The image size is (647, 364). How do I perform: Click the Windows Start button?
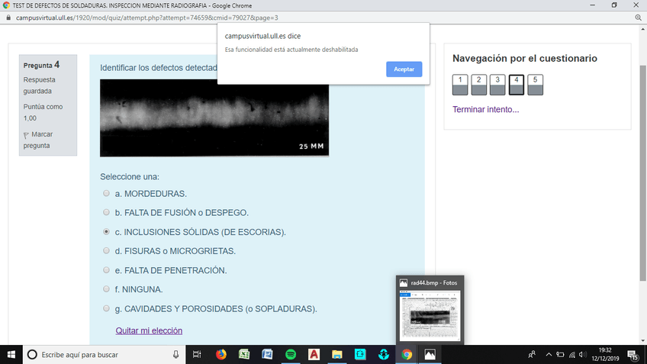[11, 354]
